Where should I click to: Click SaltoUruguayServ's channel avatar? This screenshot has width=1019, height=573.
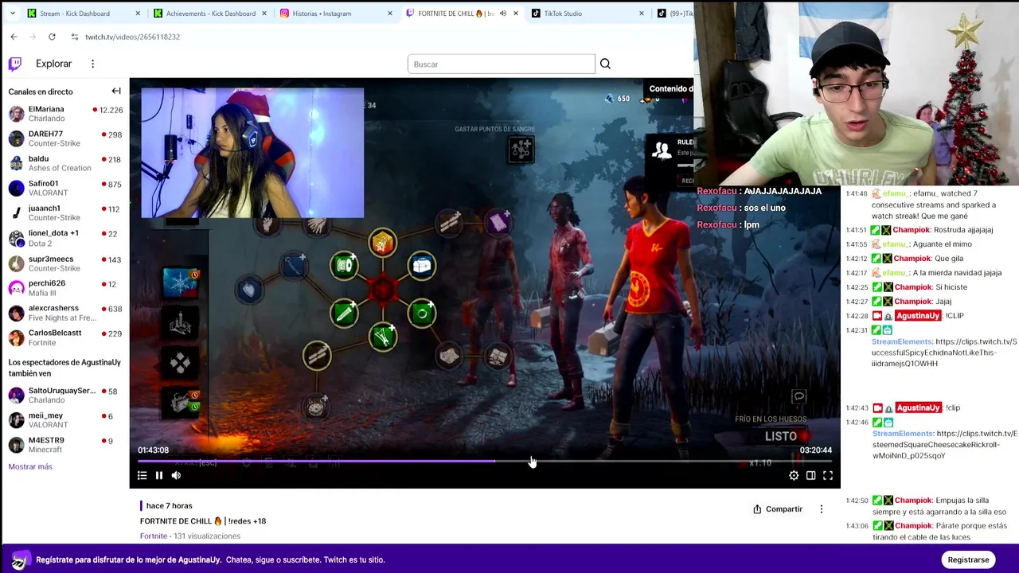[16, 395]
